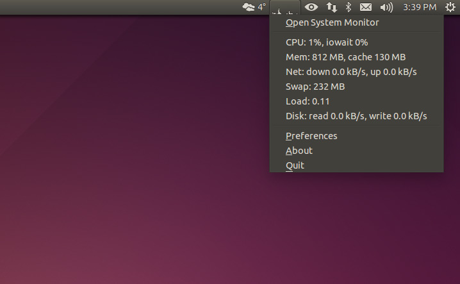Select Preferences in the indicator menu
The height and width of the screenshot is (284, 460).
311,136
